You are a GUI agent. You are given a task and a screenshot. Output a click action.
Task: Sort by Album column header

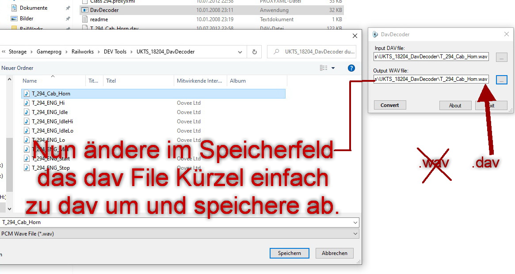coord(257,81)
